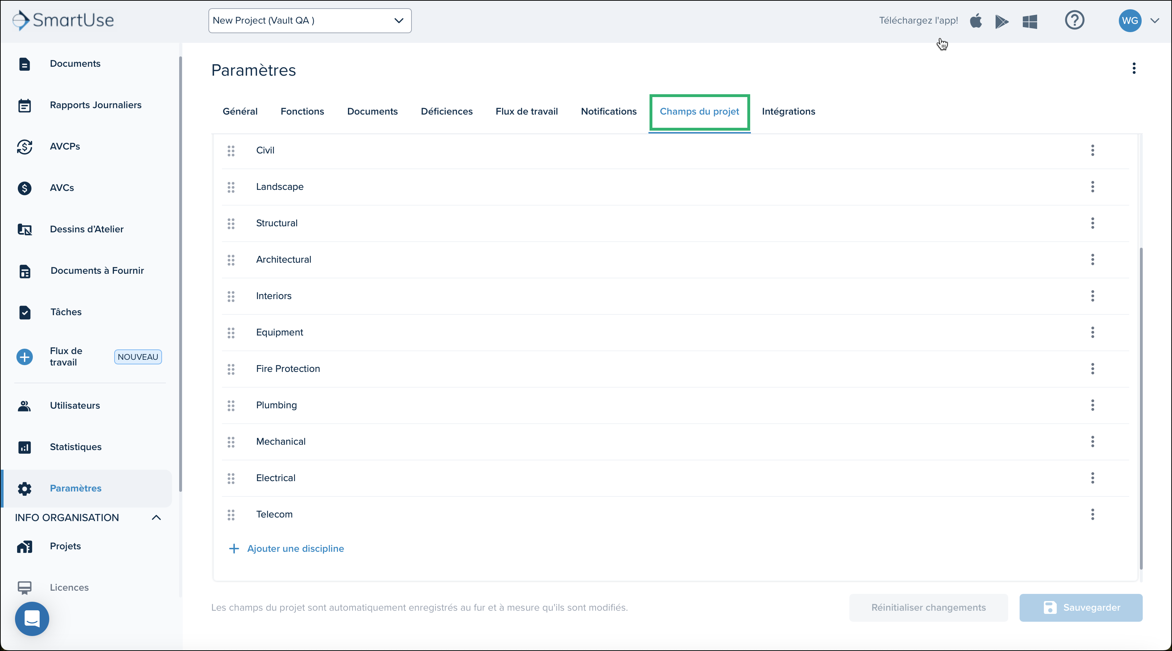This screenshot has width=1172, height=651.
Task: Collapse the INFO ORGANISATION section
Action: click(156, 518)
